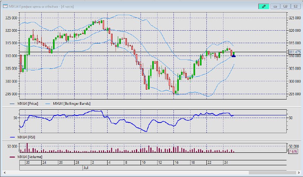303x177 pixels.
Task: Close the MXU4 chart window
Action: pyautogui.click(x=295, y=6)
